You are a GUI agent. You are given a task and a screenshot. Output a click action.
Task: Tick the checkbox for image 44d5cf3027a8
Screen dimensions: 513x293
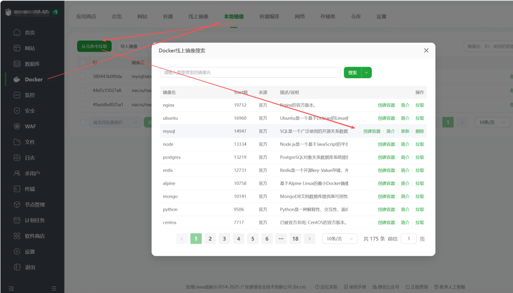point(83,91)
